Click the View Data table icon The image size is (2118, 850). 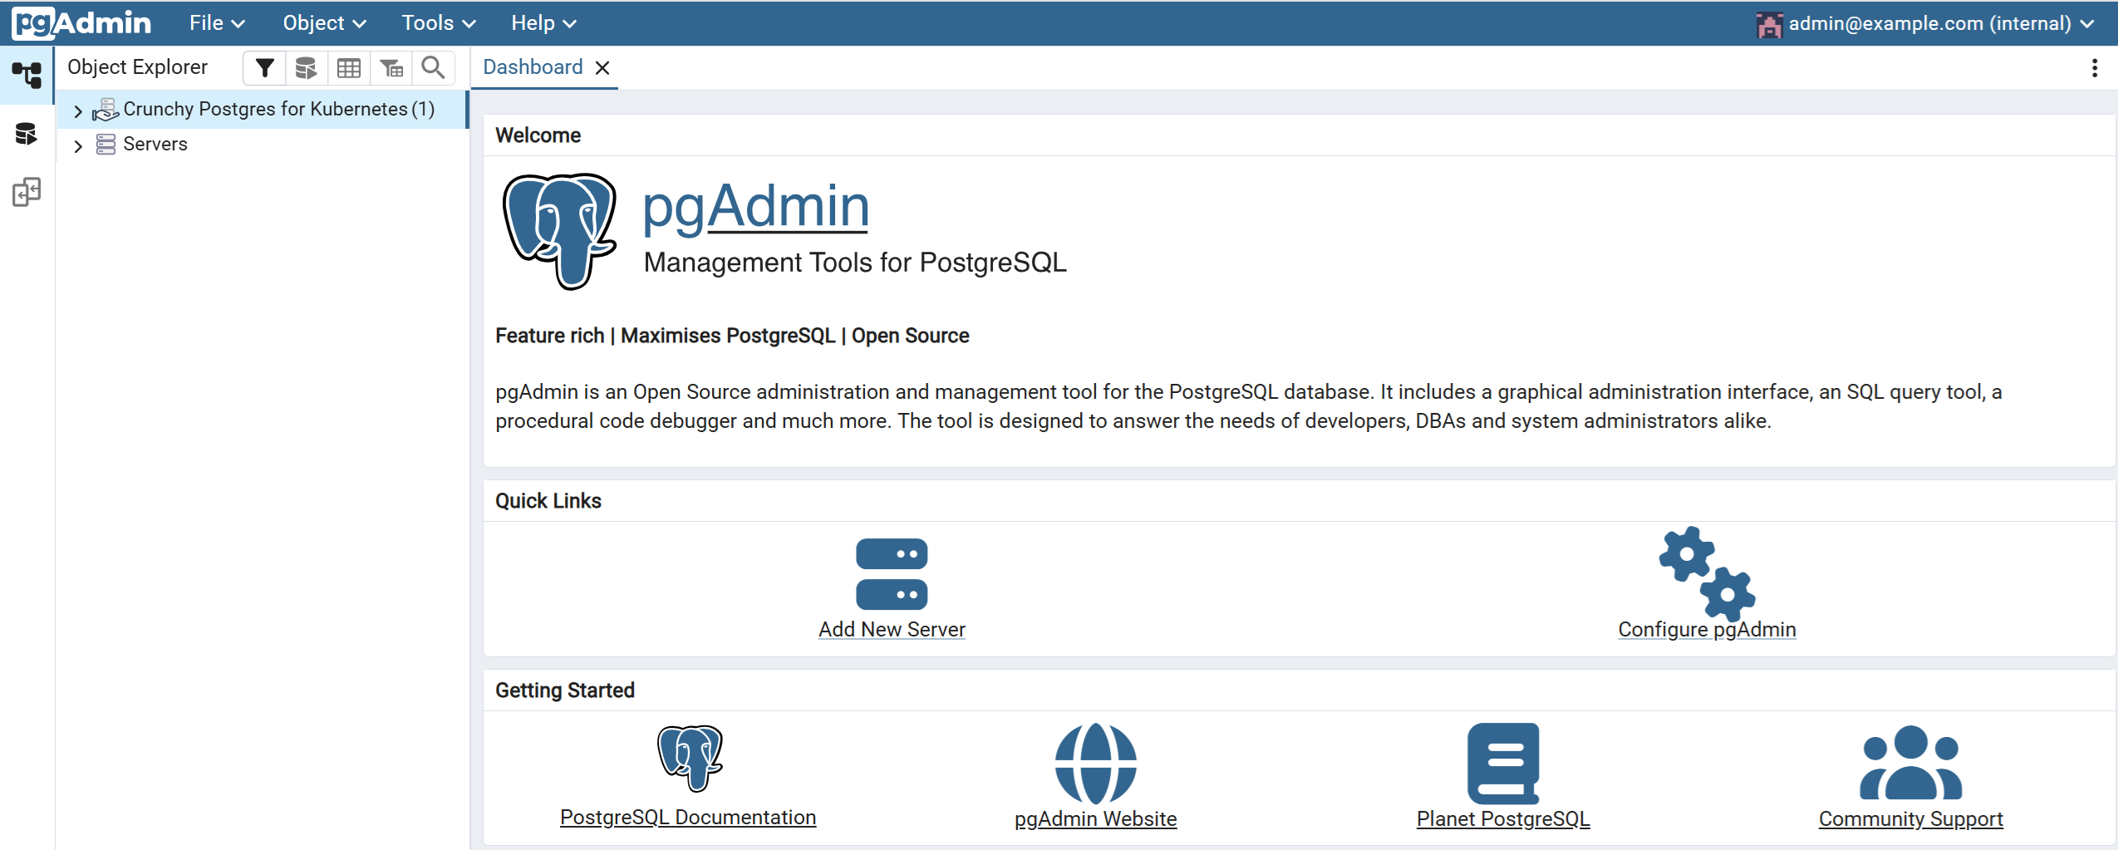click(x=349, y=68)
